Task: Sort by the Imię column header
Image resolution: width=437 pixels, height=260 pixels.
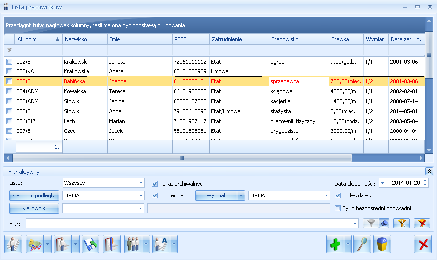Action: (140, 39)
